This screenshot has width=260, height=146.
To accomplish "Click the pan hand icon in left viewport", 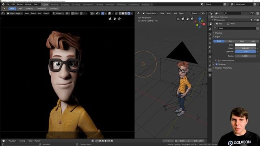I will [x=115, y=19].
